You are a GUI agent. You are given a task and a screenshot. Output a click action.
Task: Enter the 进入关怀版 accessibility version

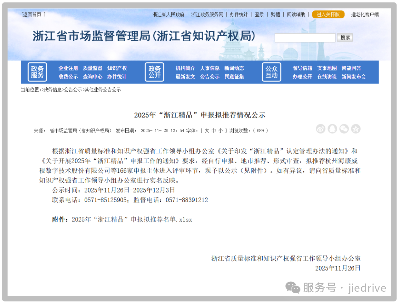328,14
